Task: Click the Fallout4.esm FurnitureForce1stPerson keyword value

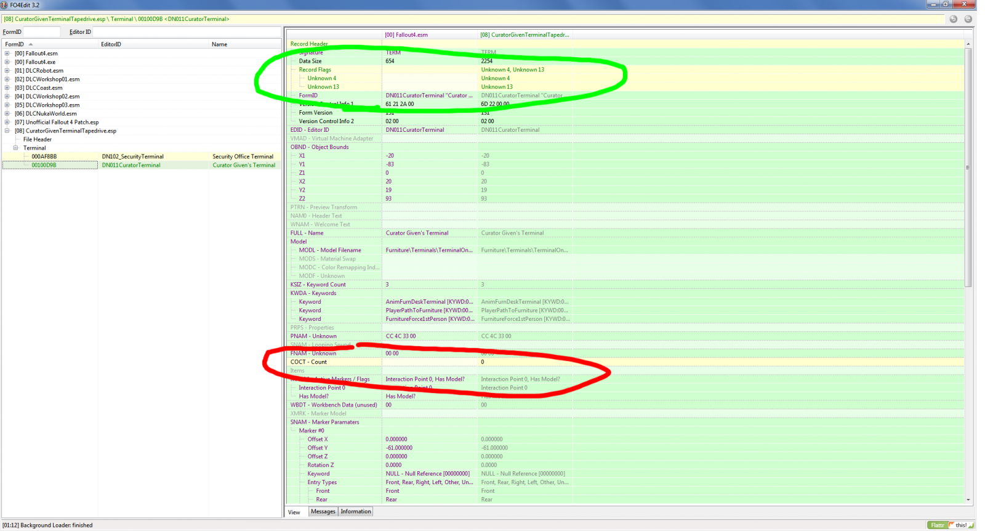Action: tap(430, 320)
